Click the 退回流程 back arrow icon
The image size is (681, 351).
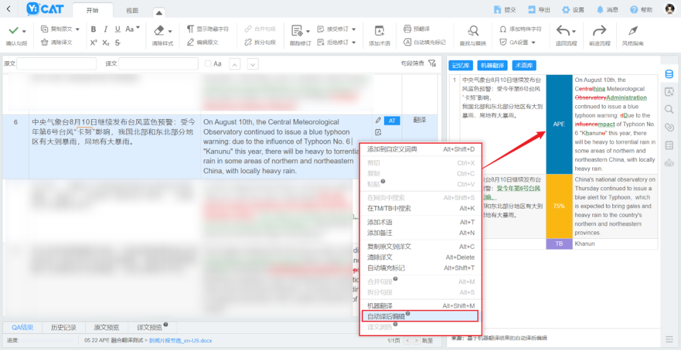coord(563,30)
